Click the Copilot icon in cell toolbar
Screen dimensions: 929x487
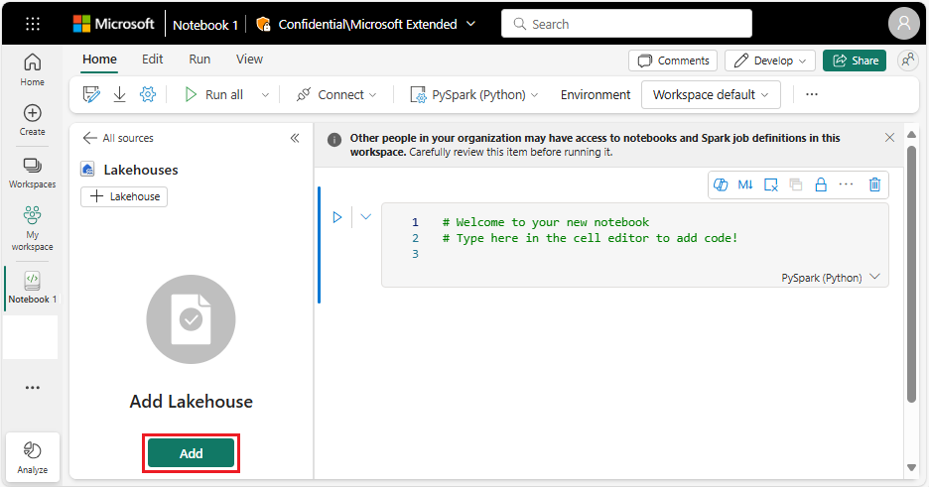tap(721, 184)
